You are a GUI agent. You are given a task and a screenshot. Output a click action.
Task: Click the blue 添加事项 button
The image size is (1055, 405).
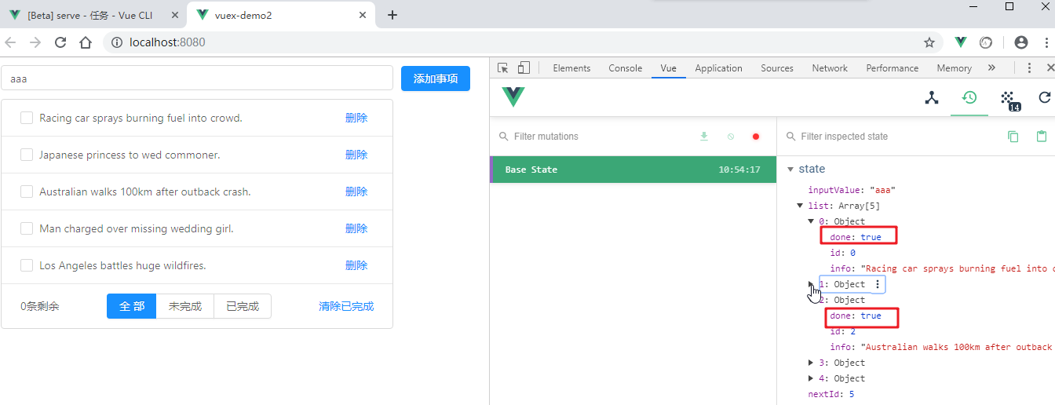click(435, 78)
